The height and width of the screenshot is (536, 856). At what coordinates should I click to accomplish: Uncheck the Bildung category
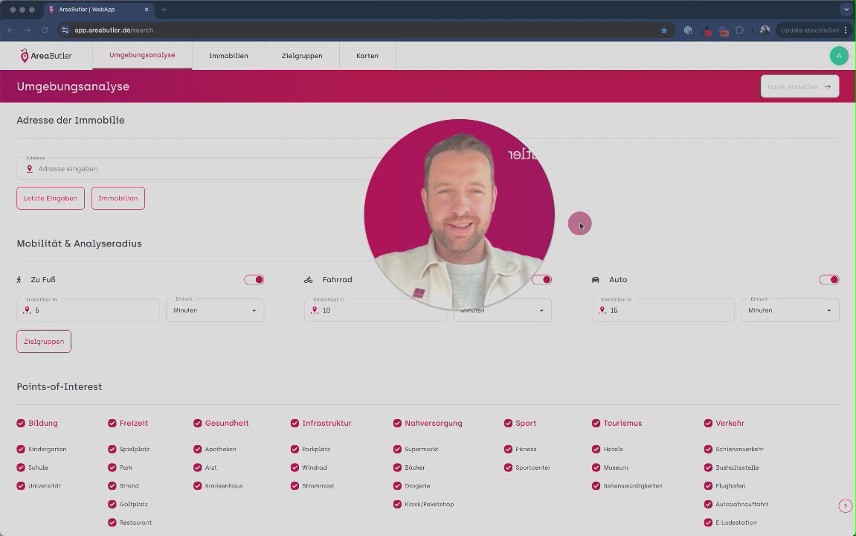click(21, 423)
